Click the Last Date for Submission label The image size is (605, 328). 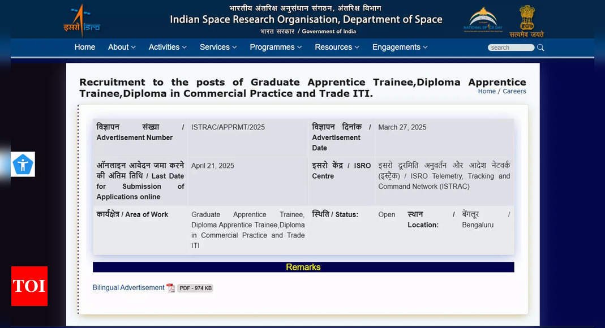[140, 181]
